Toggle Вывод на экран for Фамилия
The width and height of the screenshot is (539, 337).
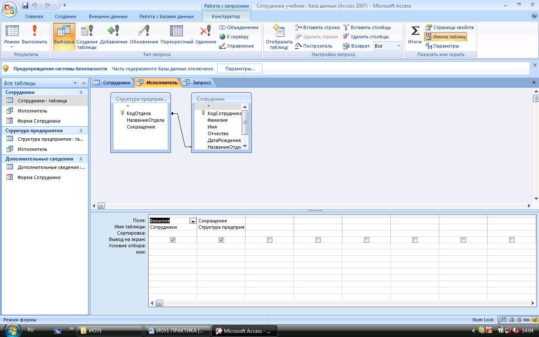pyautogui.click(x=173, y=240)
